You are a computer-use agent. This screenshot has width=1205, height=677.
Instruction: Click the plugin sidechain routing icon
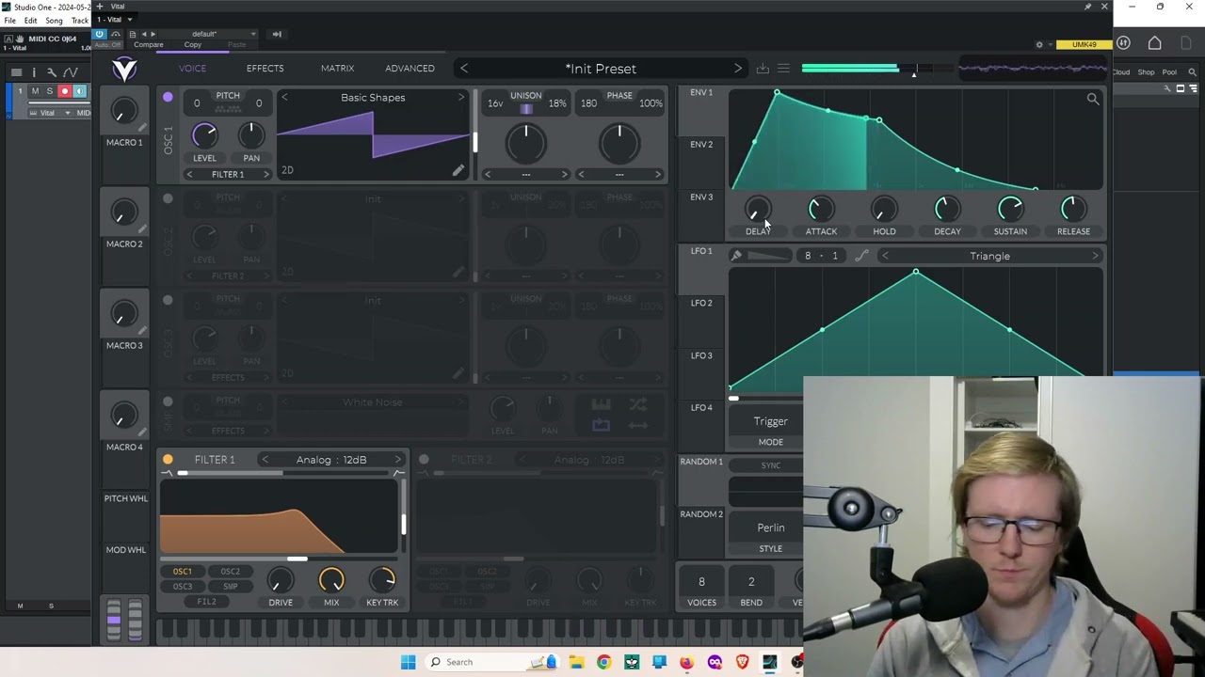pos(277,34)
